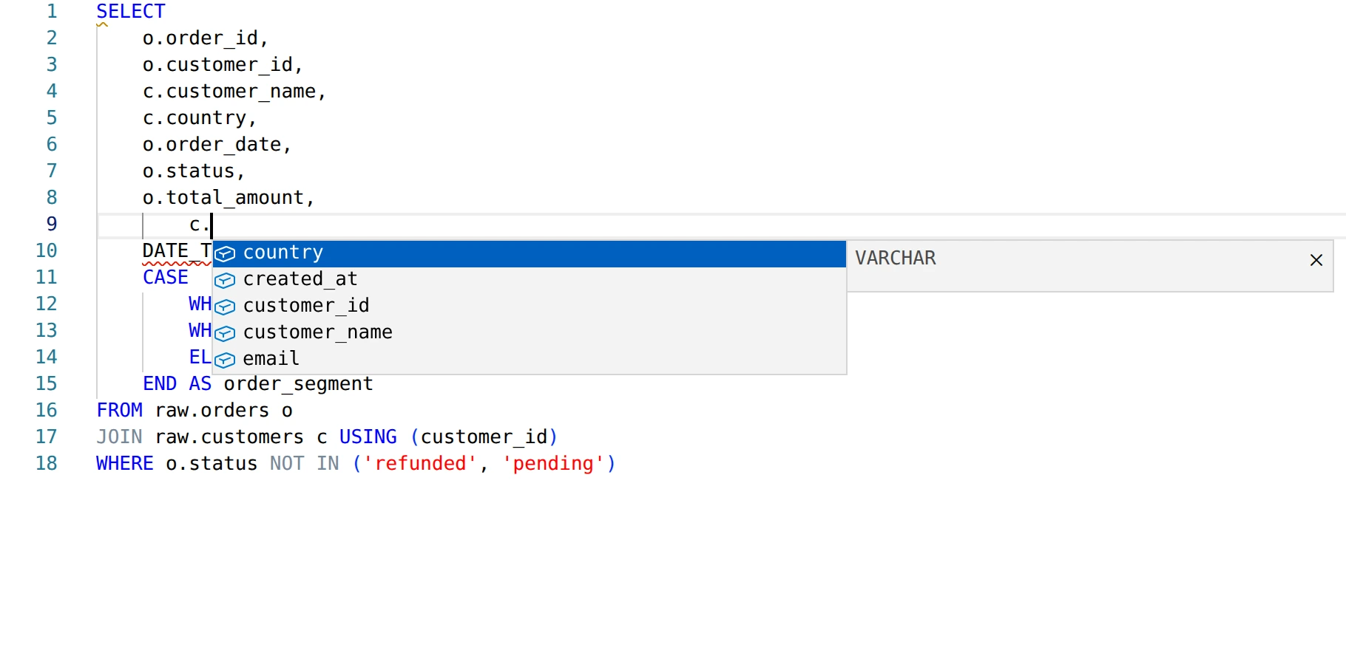The height and width of the screenshot is (650, 1346).
Task: Click the 'refunded' string literal
Action: pyautogui.click(x=421, y=463)
